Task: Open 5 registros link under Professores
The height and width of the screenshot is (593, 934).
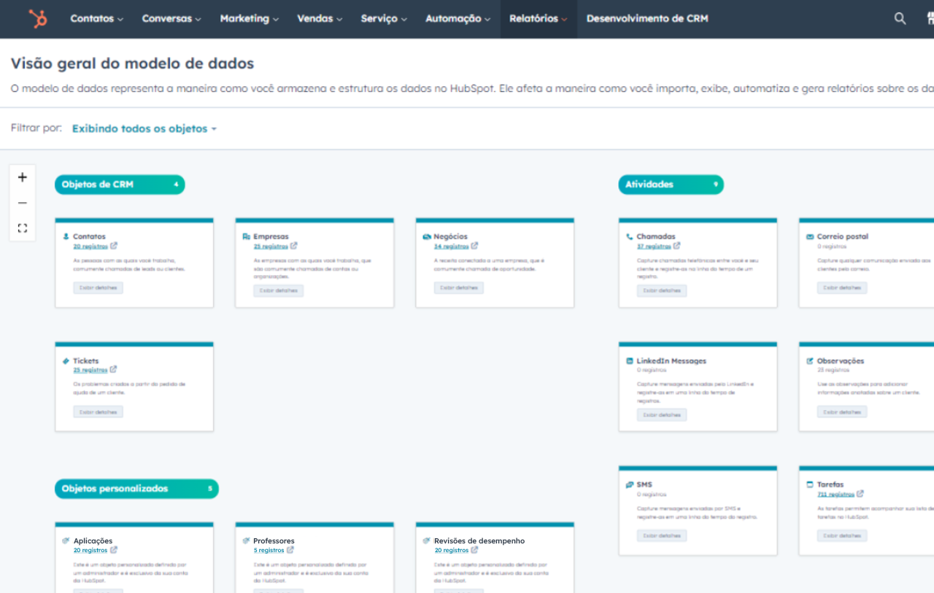Action: pos(269,551)
